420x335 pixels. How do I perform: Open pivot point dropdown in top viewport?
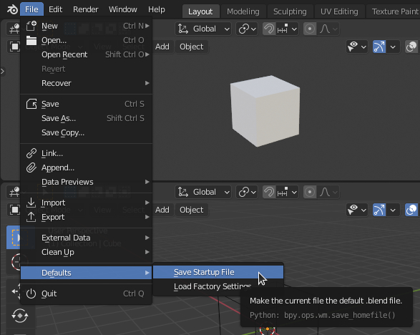[247, 29]
